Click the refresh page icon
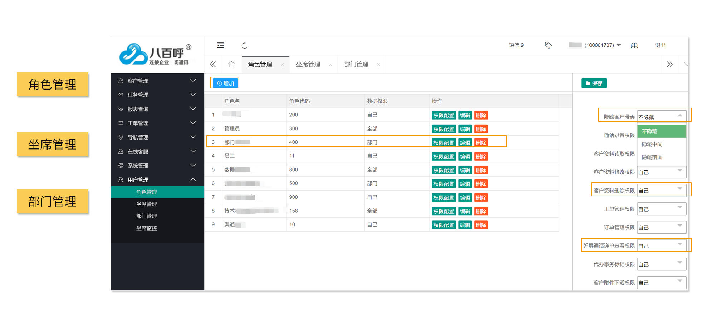 click(x=245, y=45)
